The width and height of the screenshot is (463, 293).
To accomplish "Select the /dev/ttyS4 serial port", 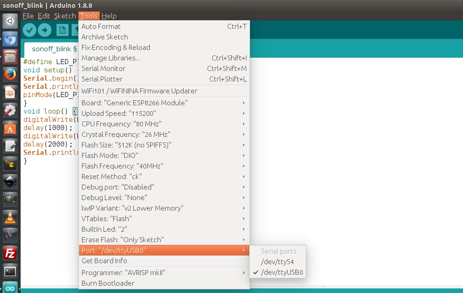I will pos(278,262).
